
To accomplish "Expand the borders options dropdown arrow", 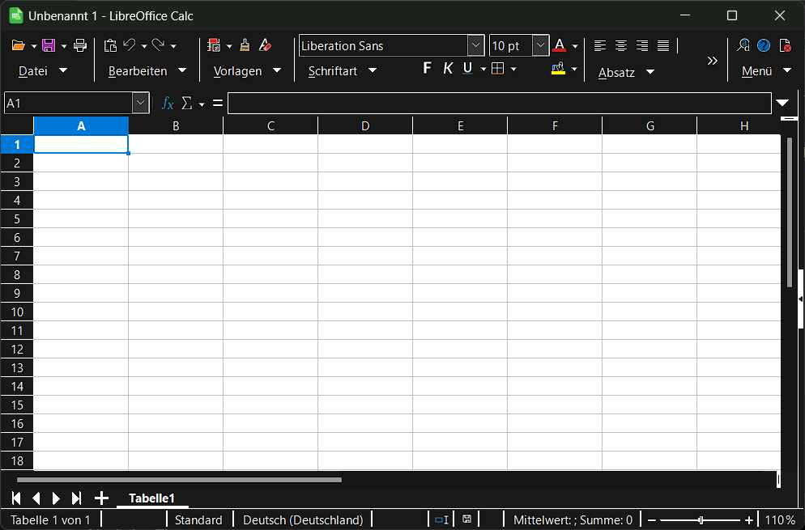I will 513,69.
